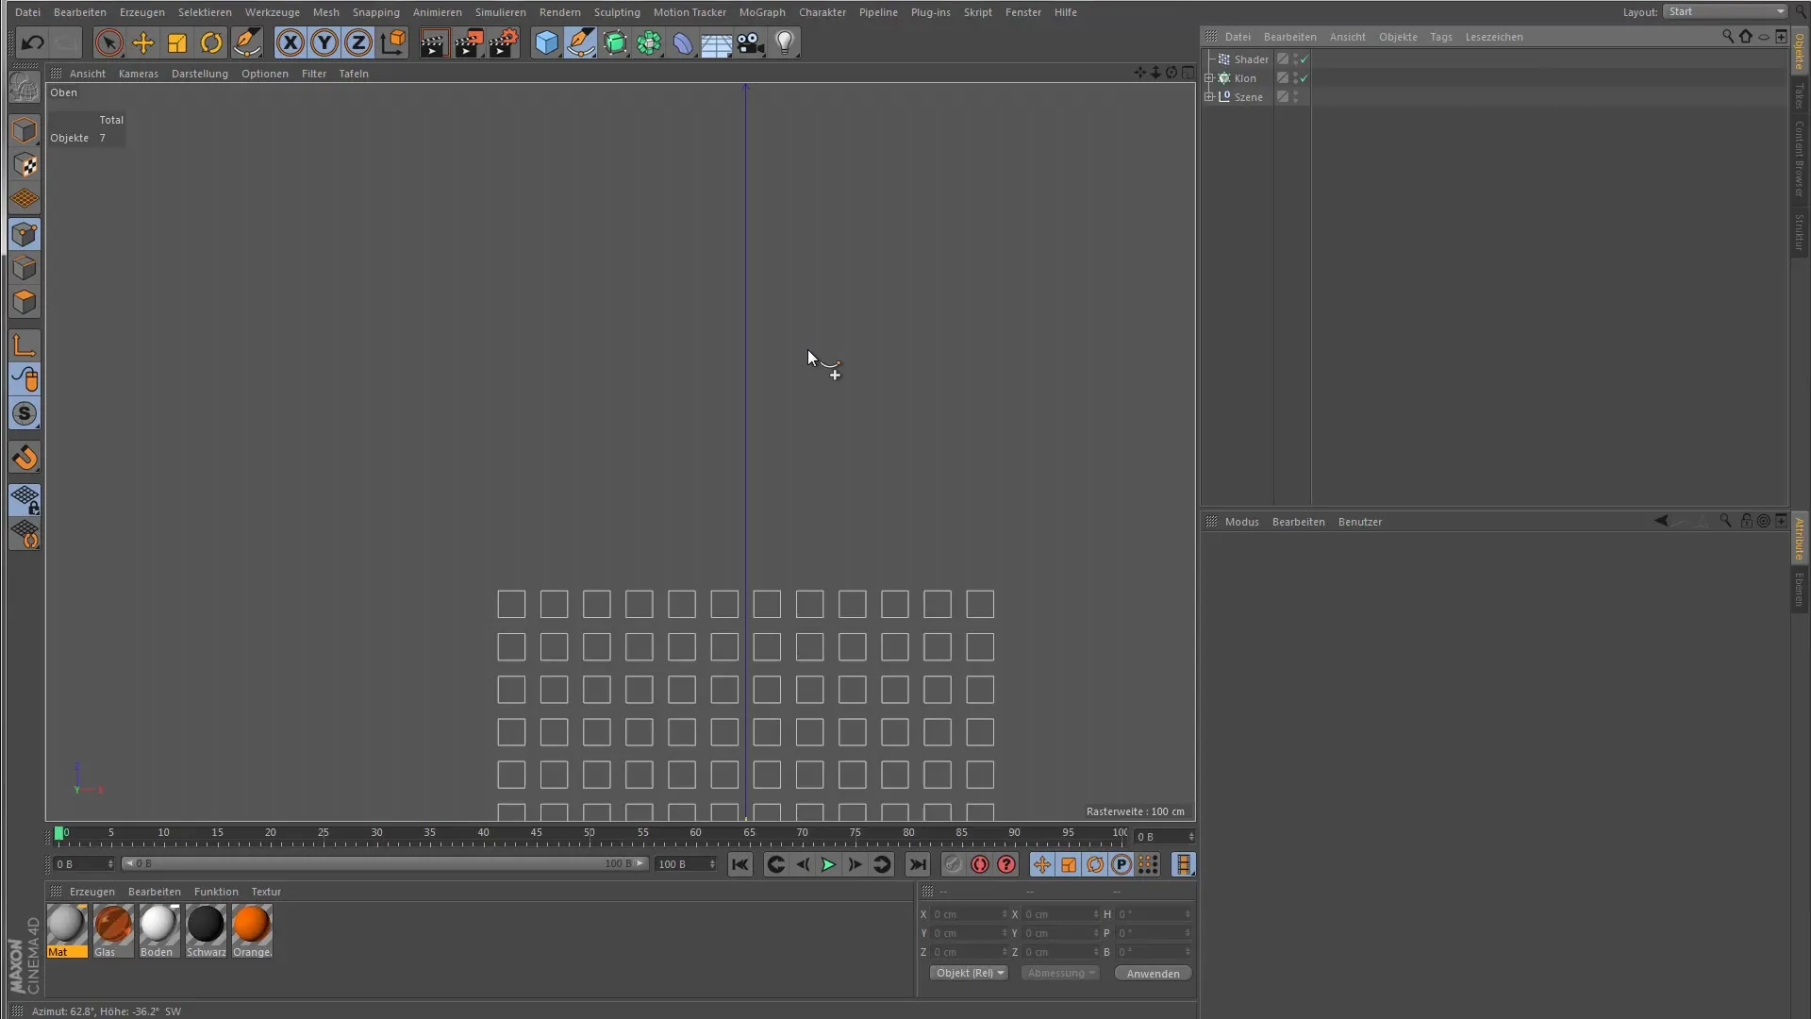Enable polygon mode orange cube icon
This screenshot has width=1811, height=1019.
[25, 302]
